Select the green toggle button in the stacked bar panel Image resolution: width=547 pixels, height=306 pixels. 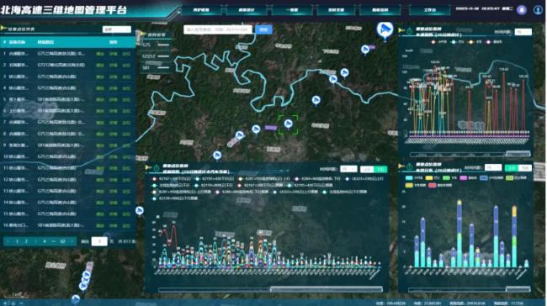[512, 168]
